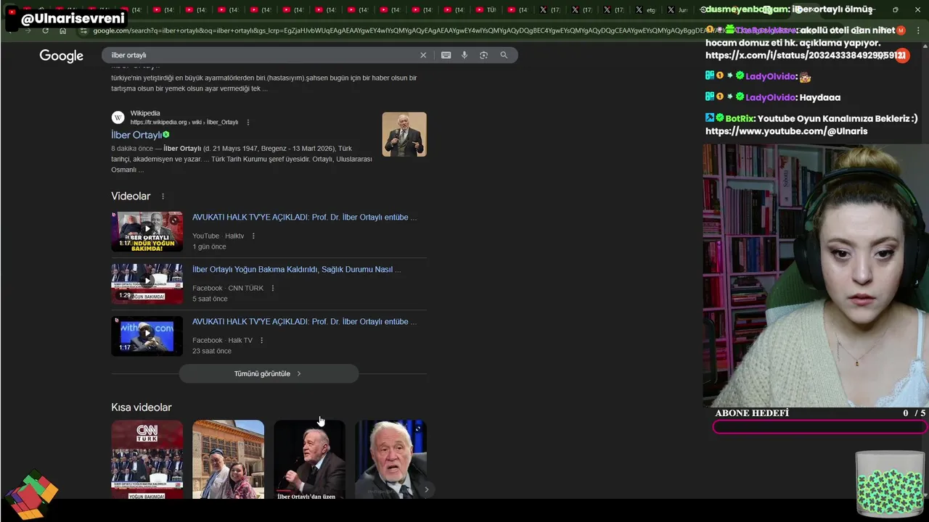Screen dimensions: 929x522
Task: Open three-dot menu next to YouTube · Halktv
Action: click(x=253, y=236)
